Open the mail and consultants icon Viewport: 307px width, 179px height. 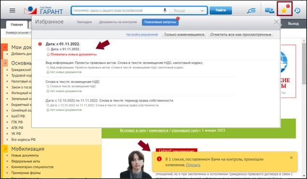pos(269,11)
